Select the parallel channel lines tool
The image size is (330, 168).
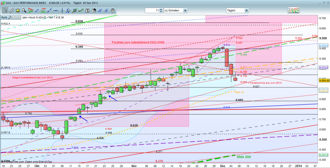(68, 10)
